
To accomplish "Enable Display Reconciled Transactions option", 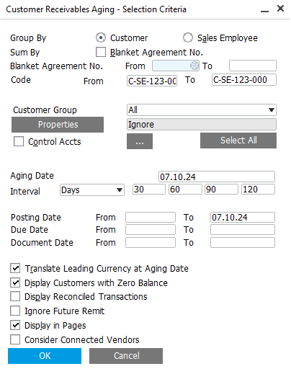I will [x=15, y=296].
